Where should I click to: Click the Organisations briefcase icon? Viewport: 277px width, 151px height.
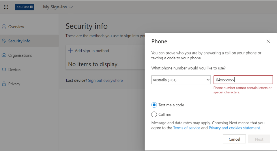(4, 55)
